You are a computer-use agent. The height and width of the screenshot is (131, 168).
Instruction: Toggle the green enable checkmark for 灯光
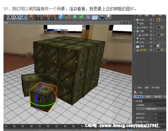pos(155,43)
